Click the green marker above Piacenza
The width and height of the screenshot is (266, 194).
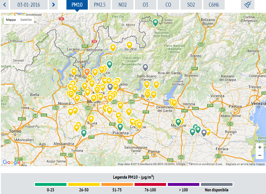tap(120, 127)
